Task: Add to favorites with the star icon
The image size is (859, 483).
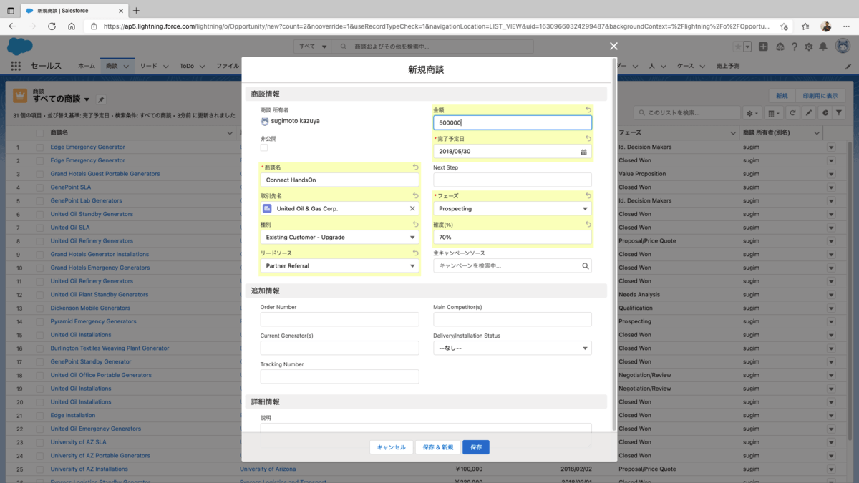Action: [737, 46]
